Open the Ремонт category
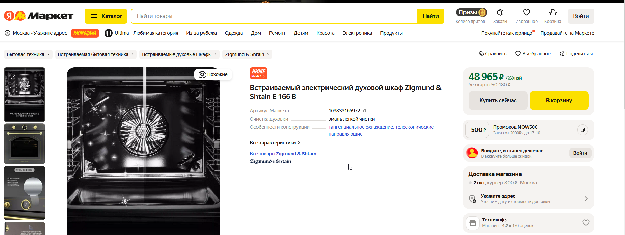 click(277, 33)
